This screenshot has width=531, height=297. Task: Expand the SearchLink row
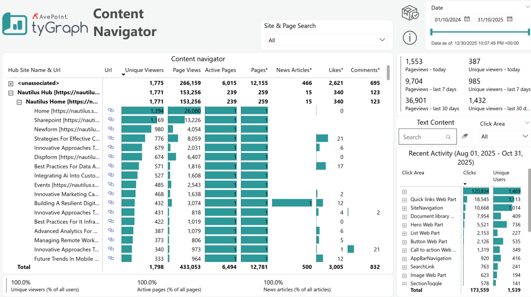(x=405, y=267)
